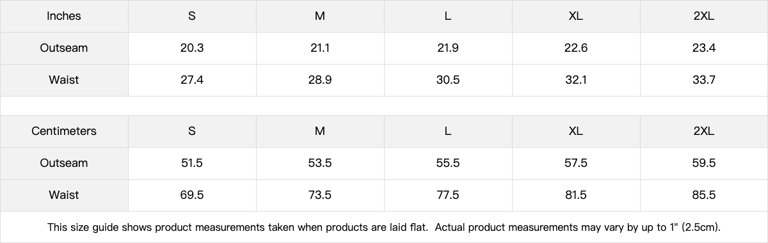Select the 2XL header in Inches table
The image size is (768, 243).
[704, 16]
